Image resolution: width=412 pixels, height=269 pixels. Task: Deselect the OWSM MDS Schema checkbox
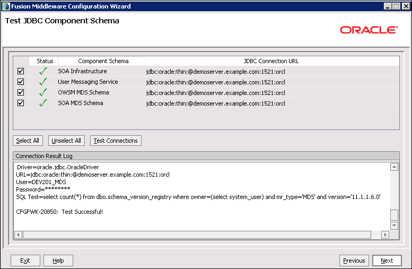[x=21, y=93]
